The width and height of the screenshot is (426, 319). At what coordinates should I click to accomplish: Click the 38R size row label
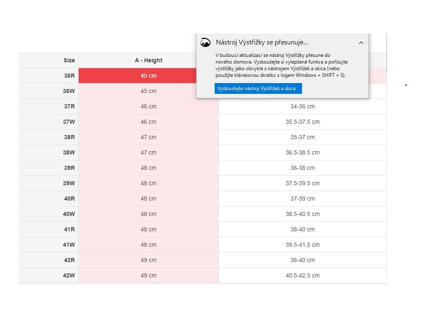69,137
